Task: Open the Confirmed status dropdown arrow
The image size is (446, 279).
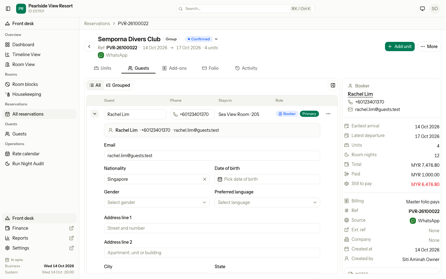Action: coord(216,39)
